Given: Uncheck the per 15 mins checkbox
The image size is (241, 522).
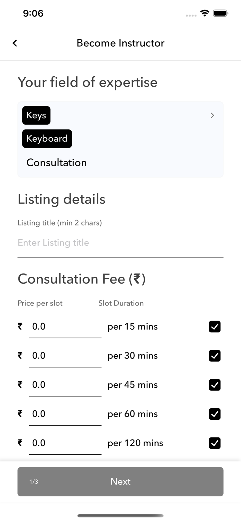Looking at the screenshot, I should [215, 326].
